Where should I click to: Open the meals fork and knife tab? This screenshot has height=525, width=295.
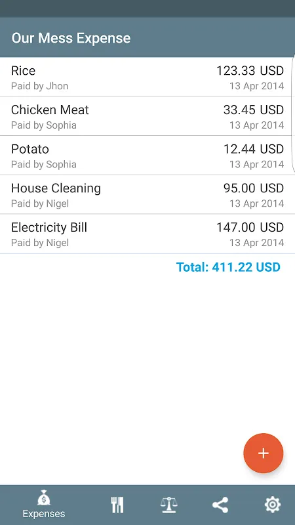(117, 505)
